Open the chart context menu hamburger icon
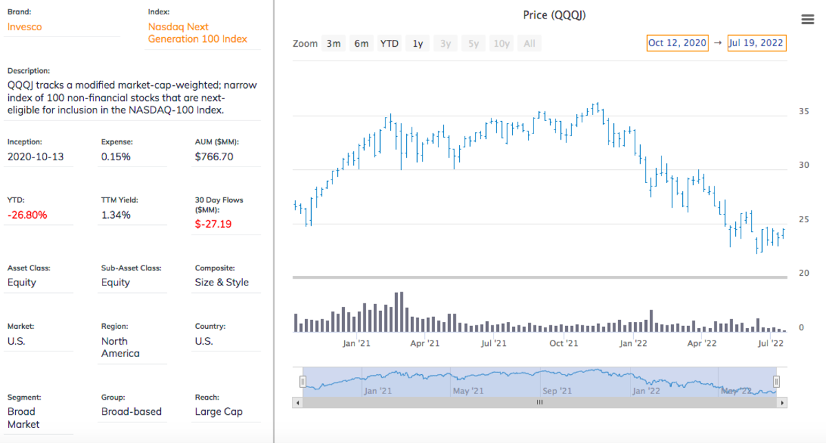Viewport: 826px width, 443px height. click(808, 19)
